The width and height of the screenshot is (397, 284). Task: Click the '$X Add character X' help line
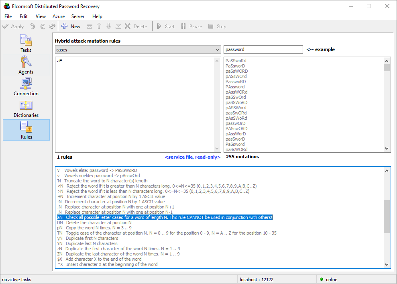coord(99,259)
